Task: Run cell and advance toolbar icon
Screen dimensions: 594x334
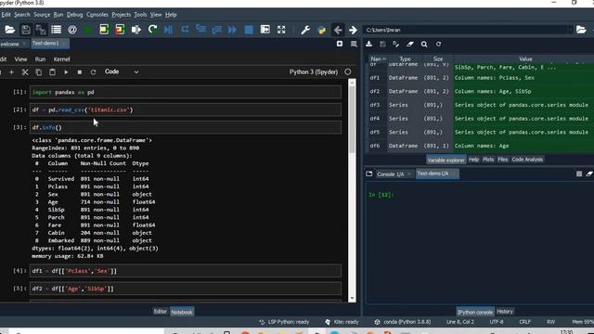Action: (x=120, y=30)
